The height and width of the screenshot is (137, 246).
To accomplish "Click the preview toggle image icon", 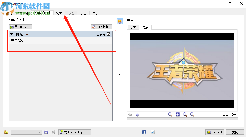I will [x=120, y=21].
